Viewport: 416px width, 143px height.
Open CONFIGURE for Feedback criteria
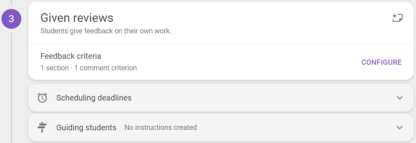coord(382,62)
